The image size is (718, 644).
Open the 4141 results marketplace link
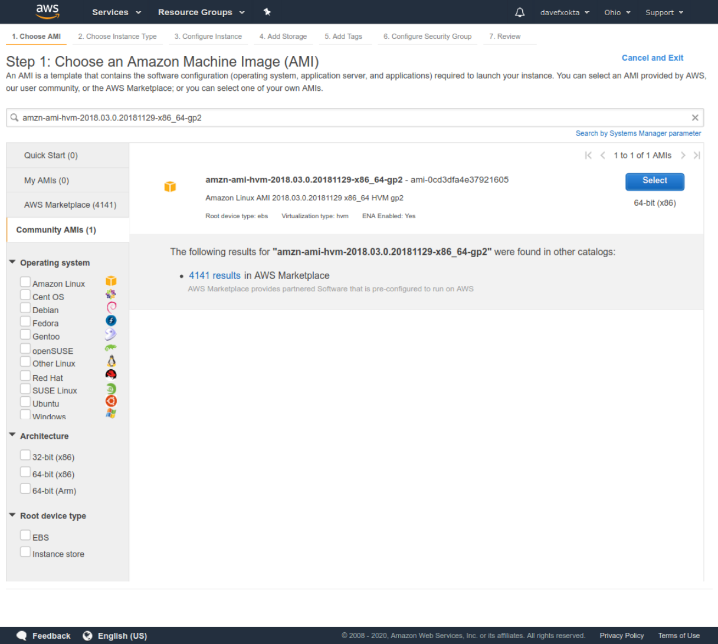pyautogui.click(x=215, y=275)
